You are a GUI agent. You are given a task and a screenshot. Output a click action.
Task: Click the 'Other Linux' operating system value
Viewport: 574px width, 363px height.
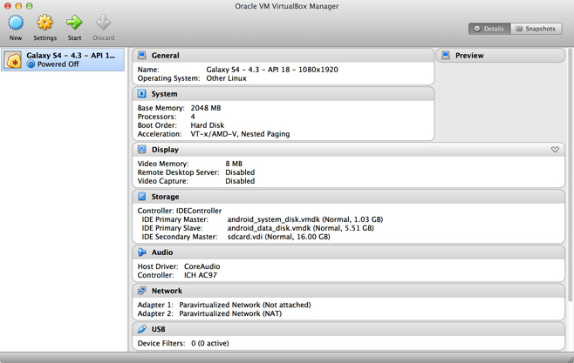coord(226,78)
